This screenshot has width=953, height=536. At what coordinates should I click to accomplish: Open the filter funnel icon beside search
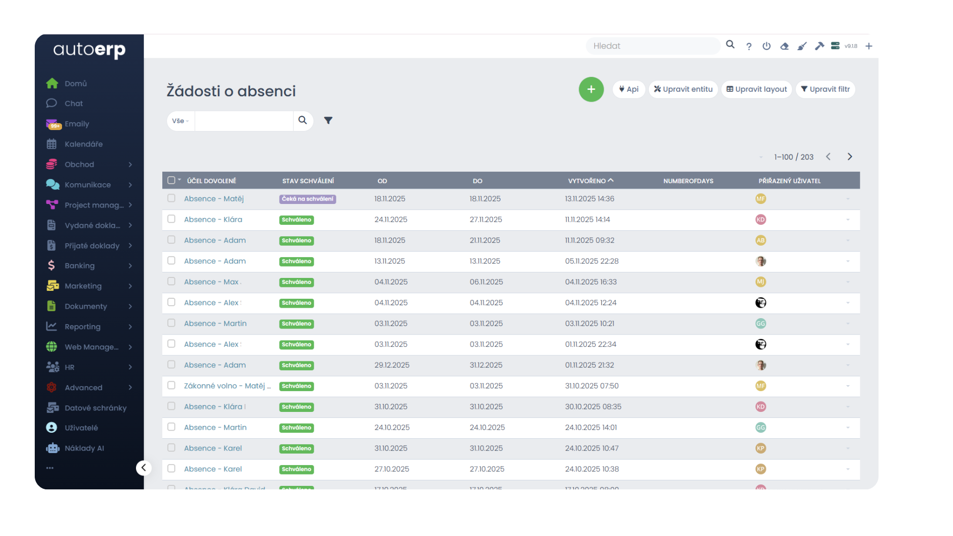[328, 121]
